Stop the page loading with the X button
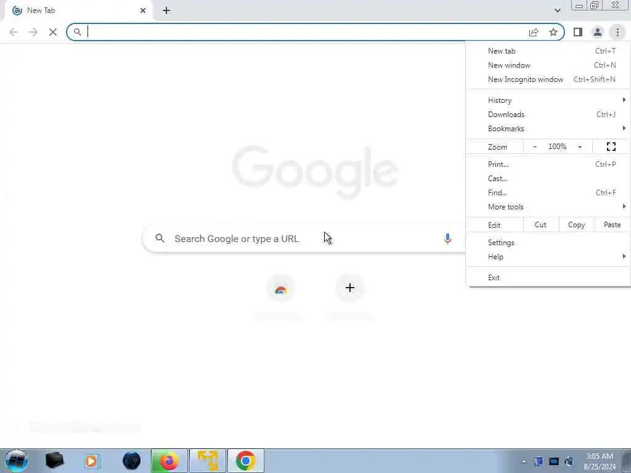631x473 pixels. pyautogui.click(x=53, y=32)
